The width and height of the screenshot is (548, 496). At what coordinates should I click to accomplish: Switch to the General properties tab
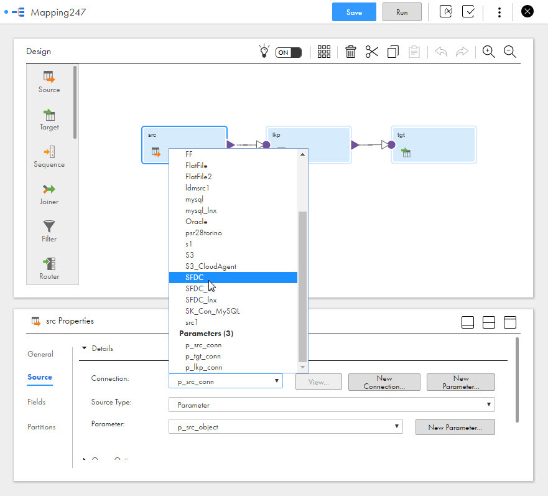click(40, 354)
